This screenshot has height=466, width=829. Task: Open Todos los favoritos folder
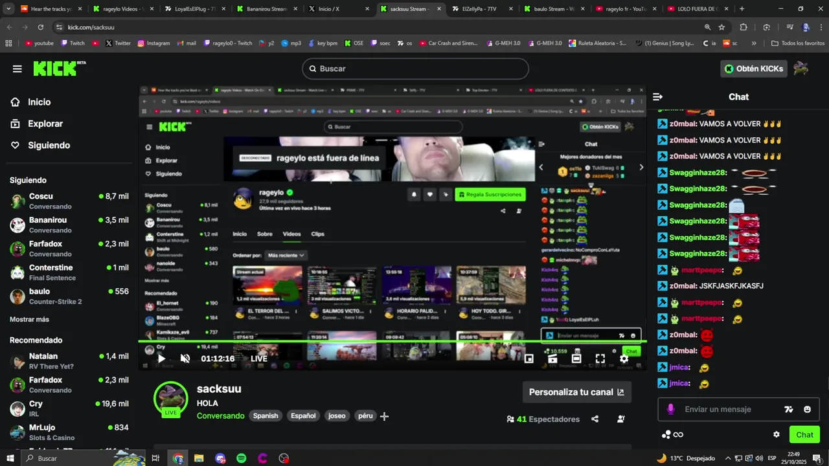click(x=798, y=43)
